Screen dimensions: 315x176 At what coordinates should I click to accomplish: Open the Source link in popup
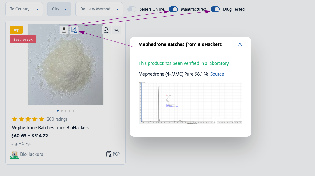[x=217, y=74]
